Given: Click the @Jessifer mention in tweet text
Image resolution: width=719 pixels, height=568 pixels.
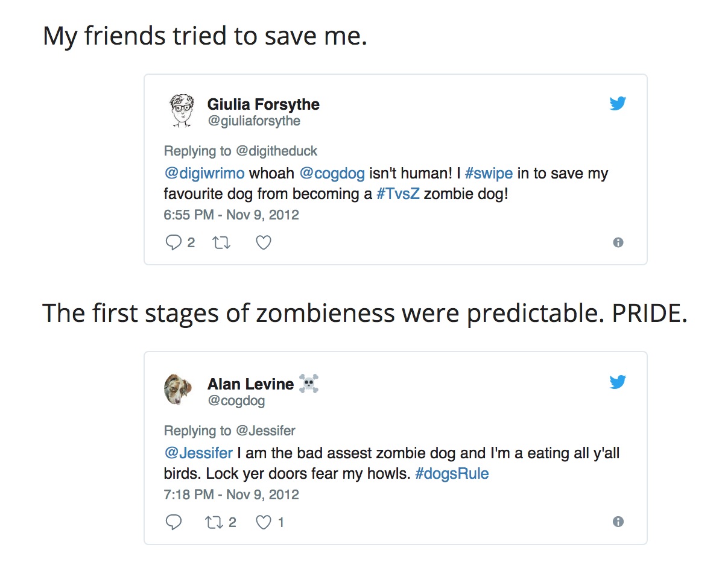Looking at the screenshot, I should (x=198, y=453).
